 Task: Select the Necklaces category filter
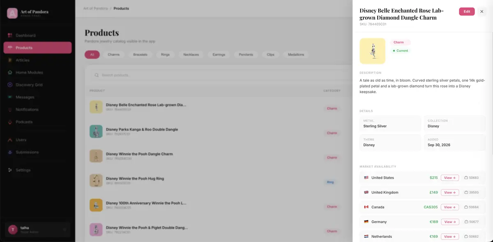[191, 55]
